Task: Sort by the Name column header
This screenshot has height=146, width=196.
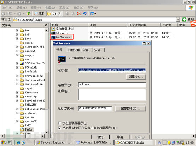Action: pyautogui.click(x=69, y=25)
